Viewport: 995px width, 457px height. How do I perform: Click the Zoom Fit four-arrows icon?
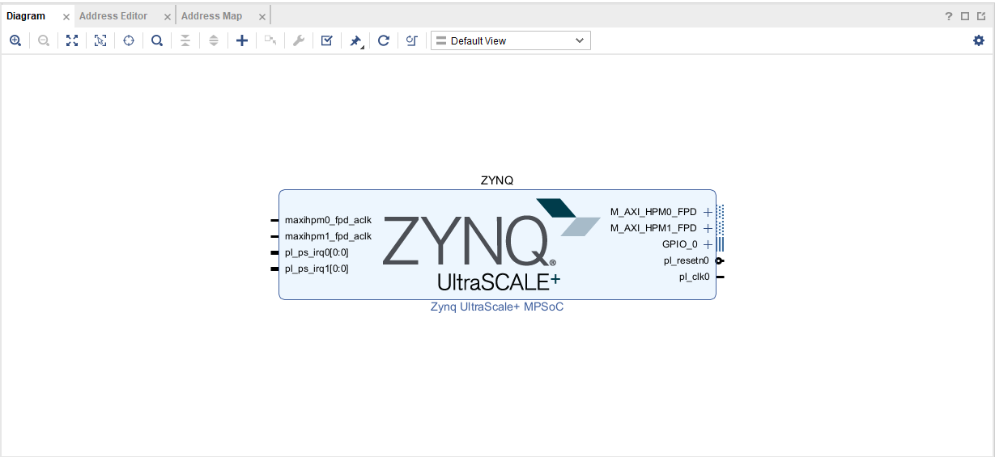pos(72,40)
